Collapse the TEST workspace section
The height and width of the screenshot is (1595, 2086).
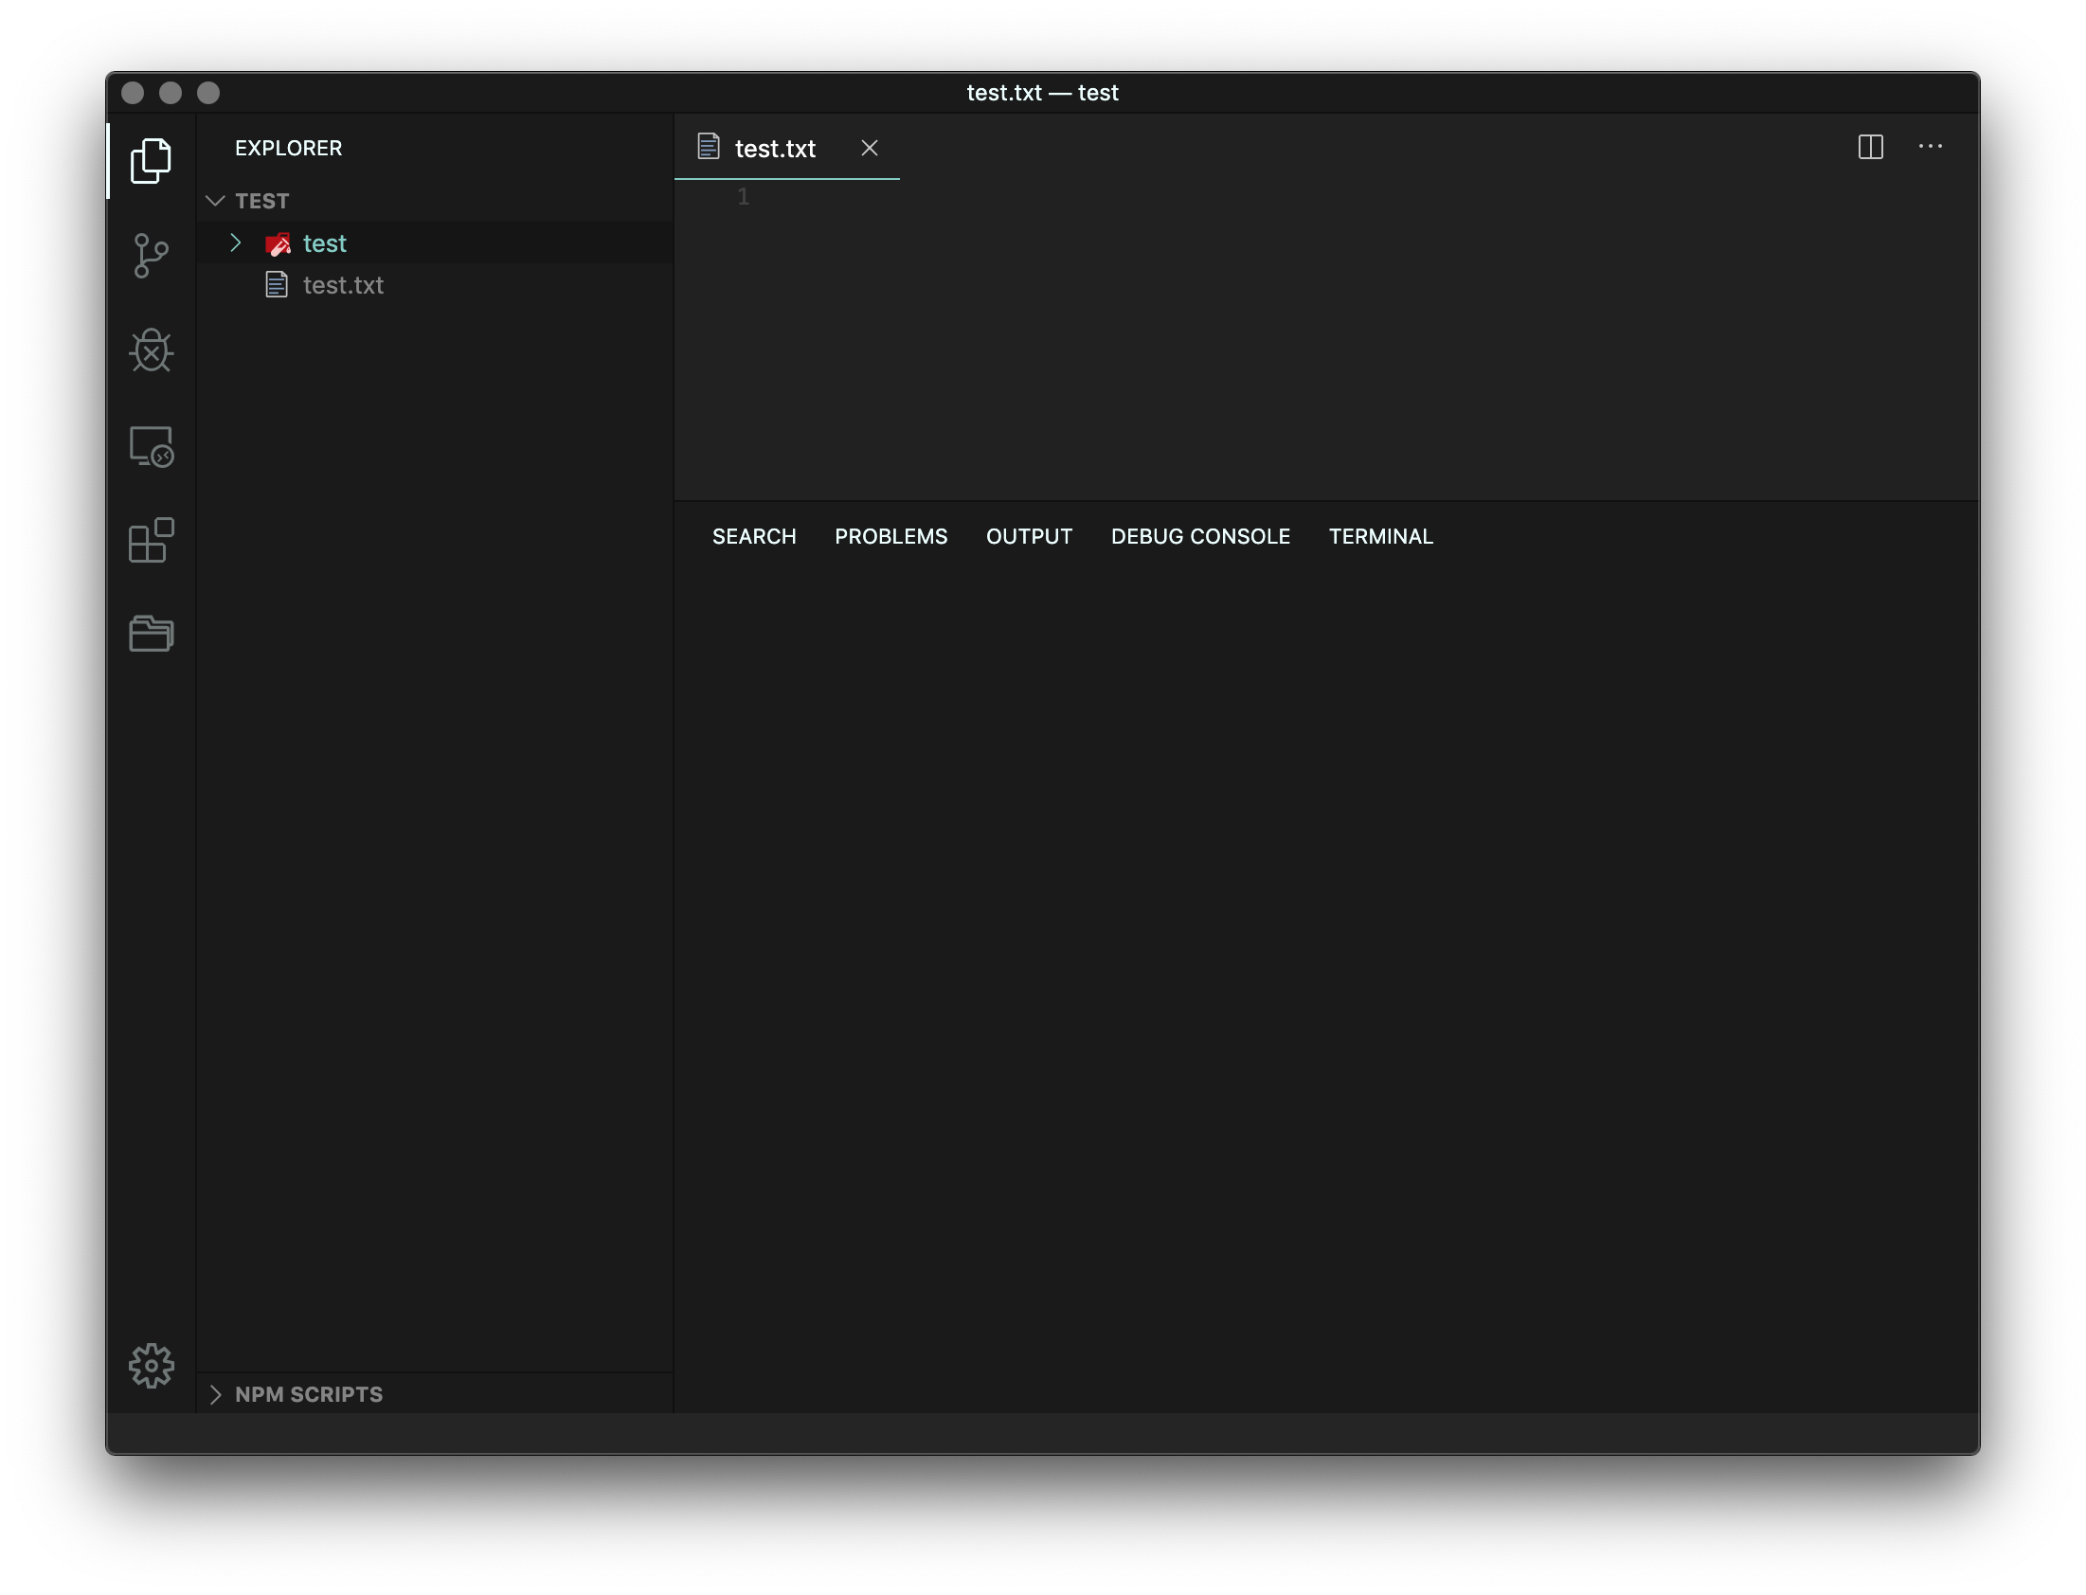[216, 201]
